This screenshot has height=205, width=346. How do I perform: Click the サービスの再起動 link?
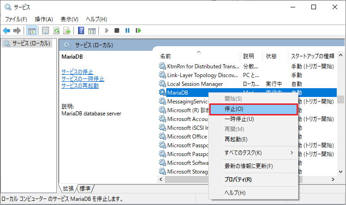80,85
